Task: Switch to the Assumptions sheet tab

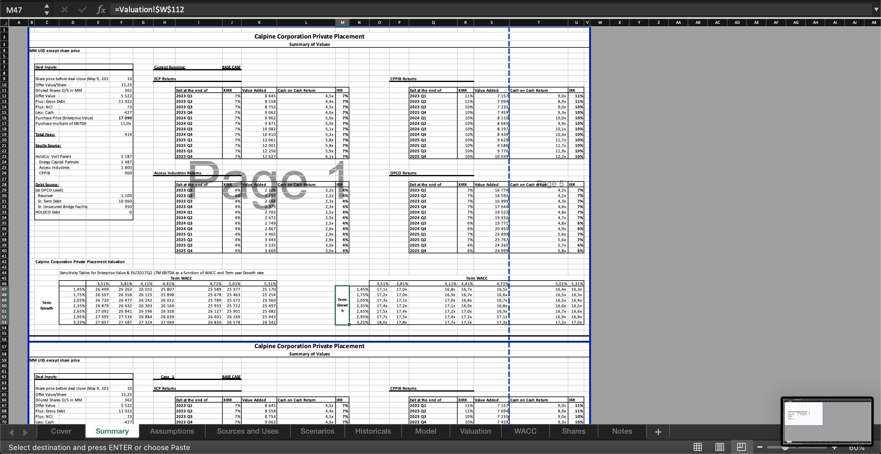Action: (x=172, y=431)
